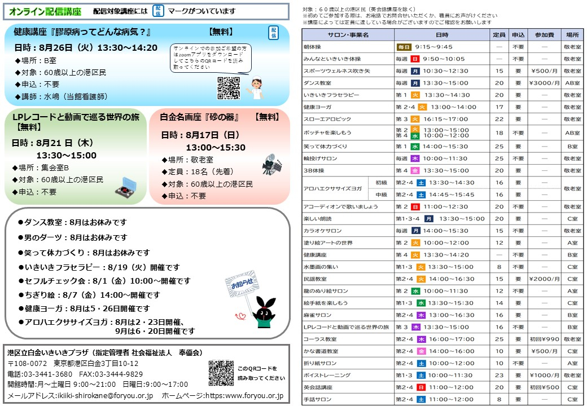Viewport: 587px width, 406px height.
Task: Click the fax number 03-3444-9829
Action: click(119, 374)
